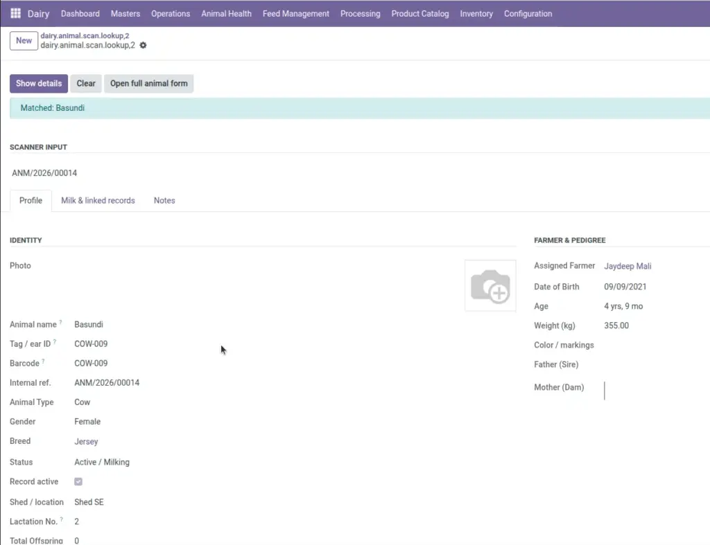This screenshot has height=545, width=710.
Task: Click the Clear button
Action: (x=86, y=84)
